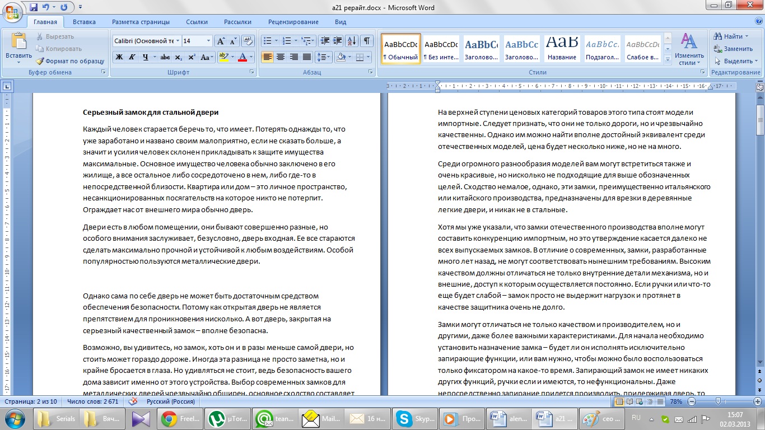The image size is (765, 430).
Task: Align text to the center
Action: pyautogui.click(x=281, y=57)
